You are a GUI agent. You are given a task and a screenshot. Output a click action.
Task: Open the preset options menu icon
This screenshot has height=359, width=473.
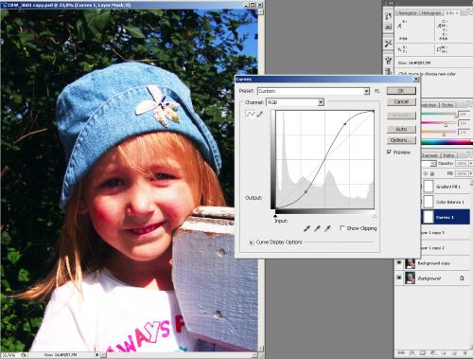tap(377, 91)
